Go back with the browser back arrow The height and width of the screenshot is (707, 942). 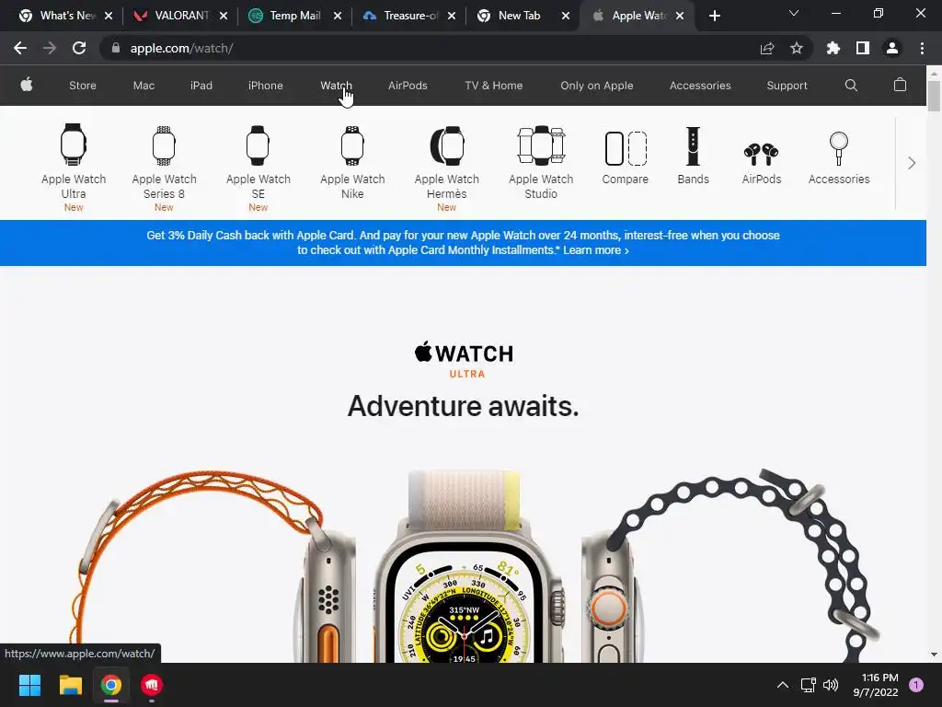click(x=20, y=48)
